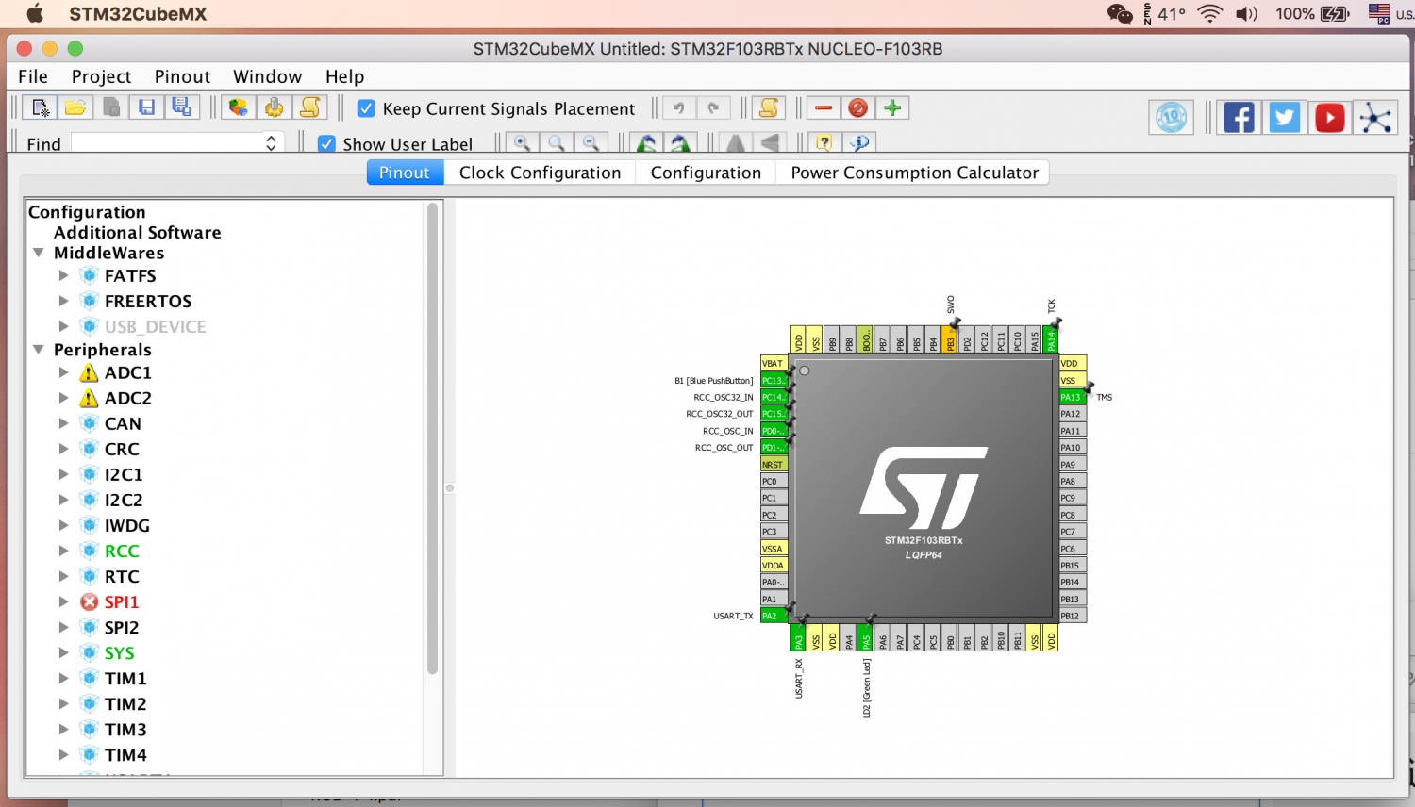Click pin PA13 labeled TMS
The width and height of the screenshot is (1415, 807).
[x=1073, y=397]
